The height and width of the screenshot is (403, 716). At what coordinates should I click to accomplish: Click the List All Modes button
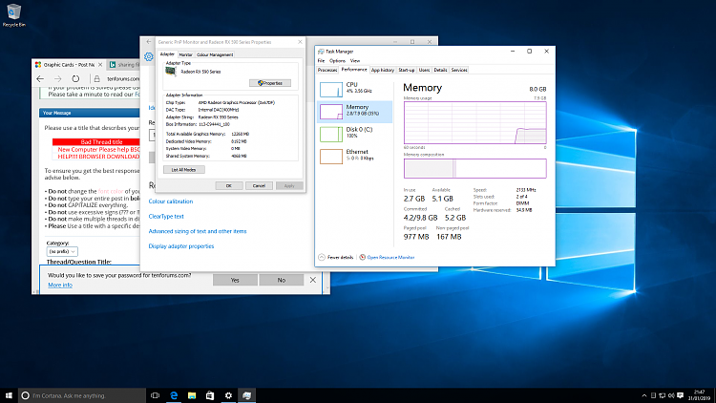point(183,170)
